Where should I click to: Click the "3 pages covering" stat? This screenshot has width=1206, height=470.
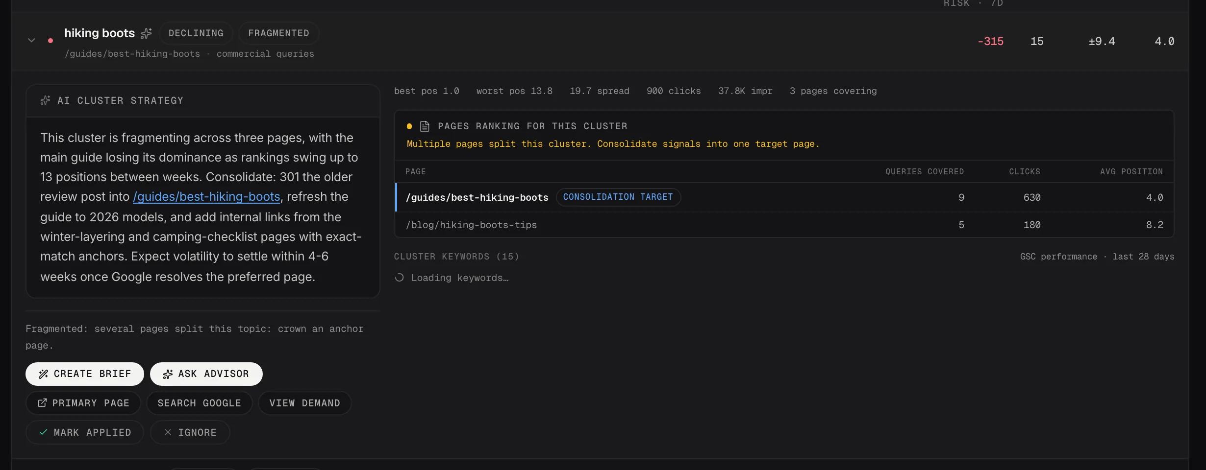click(x=833, y=91)
